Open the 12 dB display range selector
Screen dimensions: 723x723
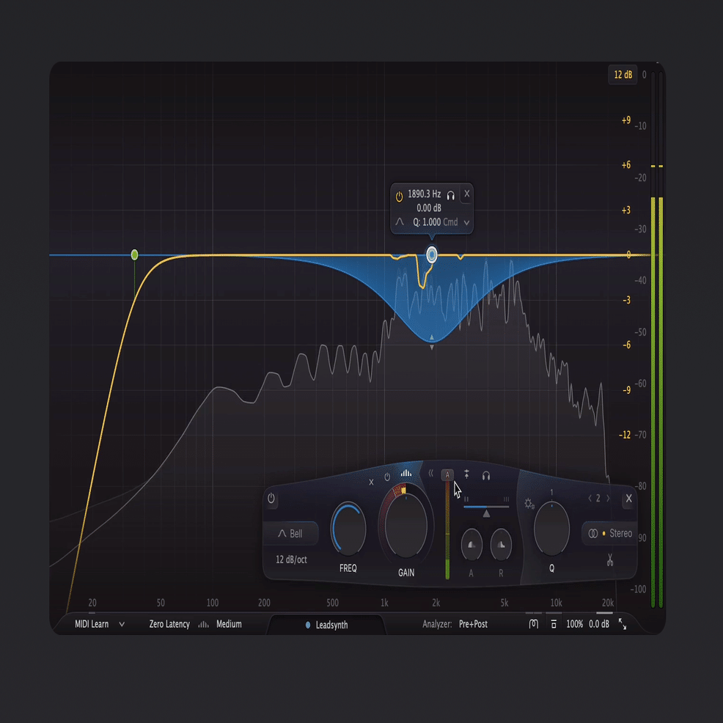click(x=623, y=75)
